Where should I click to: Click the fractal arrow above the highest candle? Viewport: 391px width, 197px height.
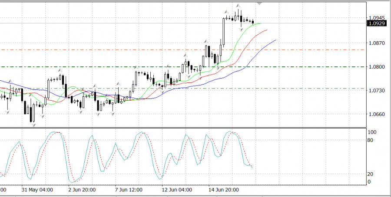238,7
